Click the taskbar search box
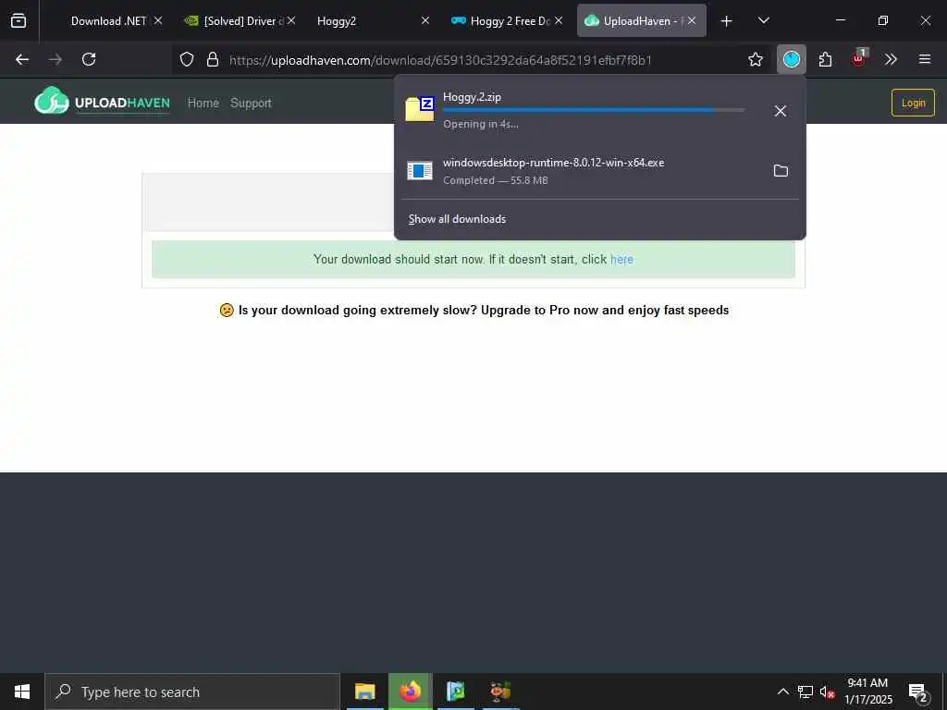Image resolution: width=947 pixels, height=710 pixels. click(x=192, y=692)
